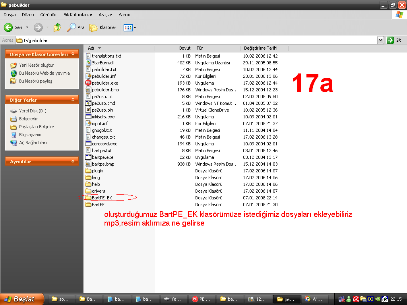This screenshot has width=407, height=305.
Task: Collapse Dosya ve Klasör Görevleri panel
Action: pos(73,54)
